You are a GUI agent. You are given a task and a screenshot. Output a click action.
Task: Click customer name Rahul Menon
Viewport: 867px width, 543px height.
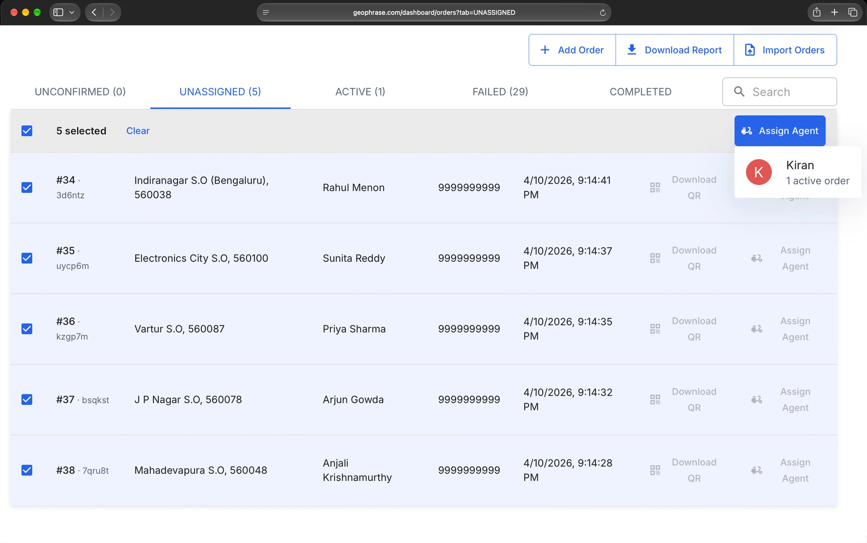353,187
